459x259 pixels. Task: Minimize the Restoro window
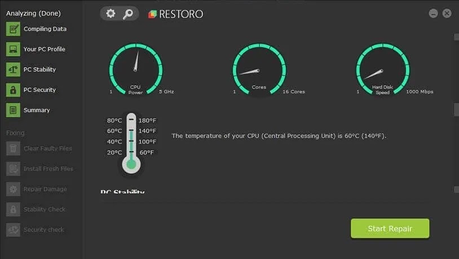[x=433, y=14]
